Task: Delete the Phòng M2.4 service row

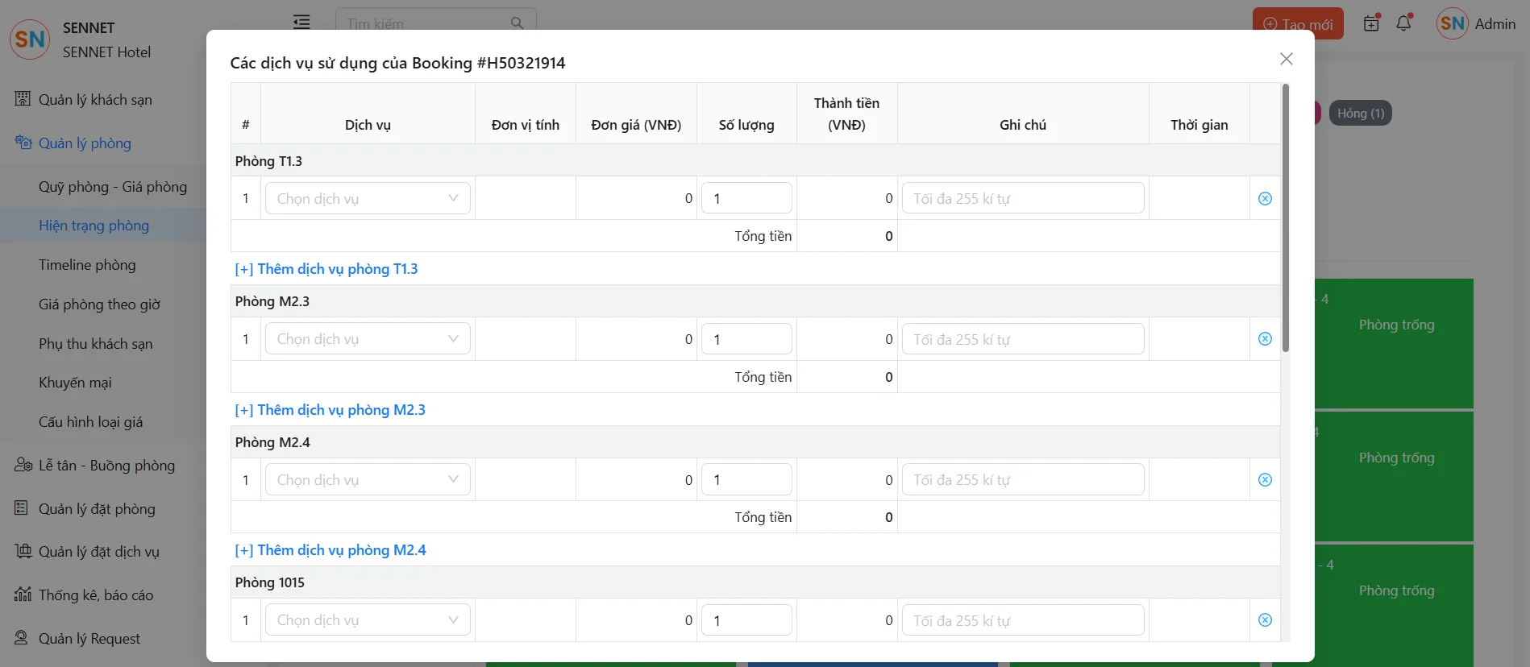Action: click(x=1265, y=480)
